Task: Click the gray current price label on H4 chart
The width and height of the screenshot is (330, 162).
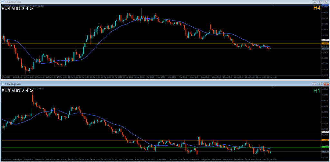Action: tap(325, 49)
